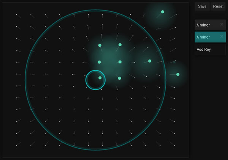Remove the highlighted A minor key

pos(222,37)
